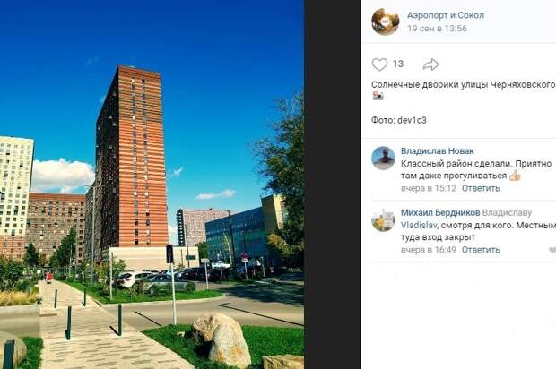
Task: Open Владислав Новак's profile avatar
Action: point(383,158)
